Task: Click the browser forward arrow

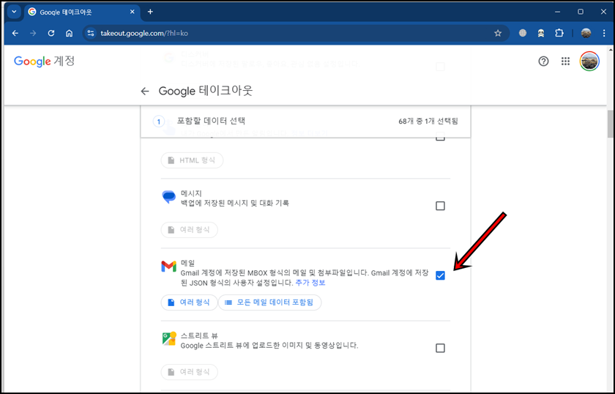Action: (x=33, y=34)
